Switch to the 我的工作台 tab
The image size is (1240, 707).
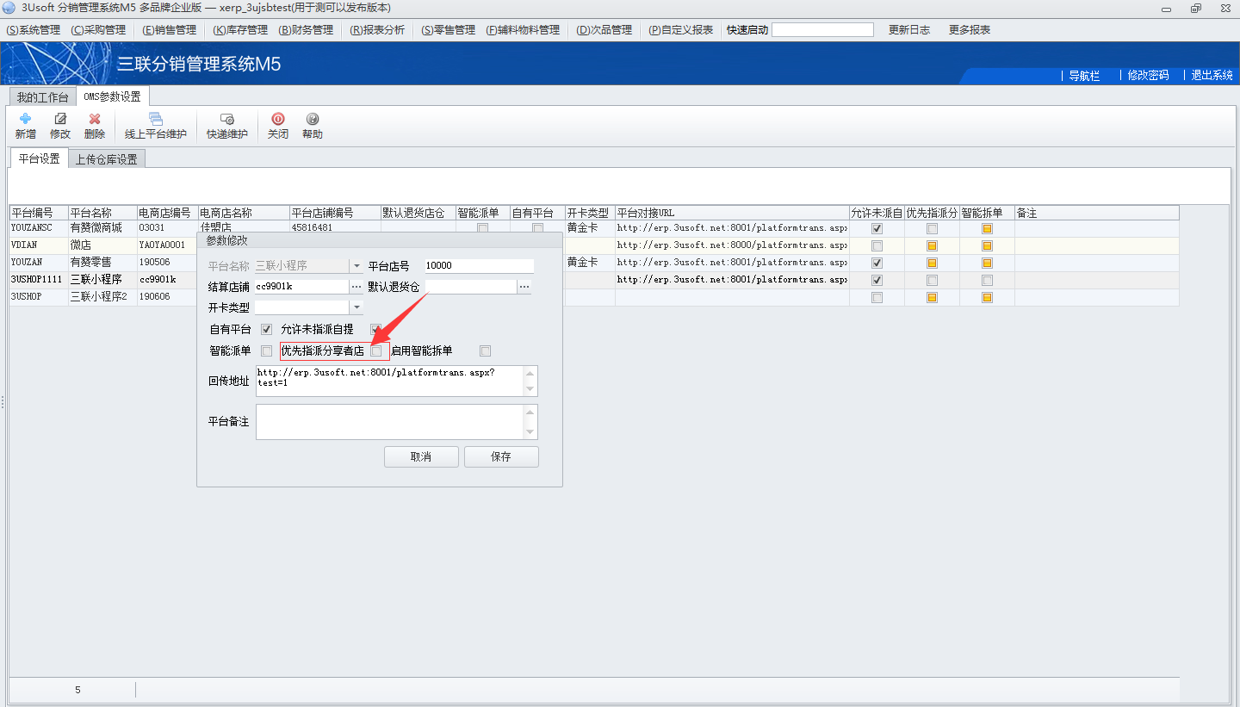(x=42, y=97)
